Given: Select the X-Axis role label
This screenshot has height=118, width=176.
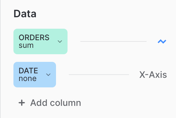Looking at the screenshot, I should click(153, 75).
